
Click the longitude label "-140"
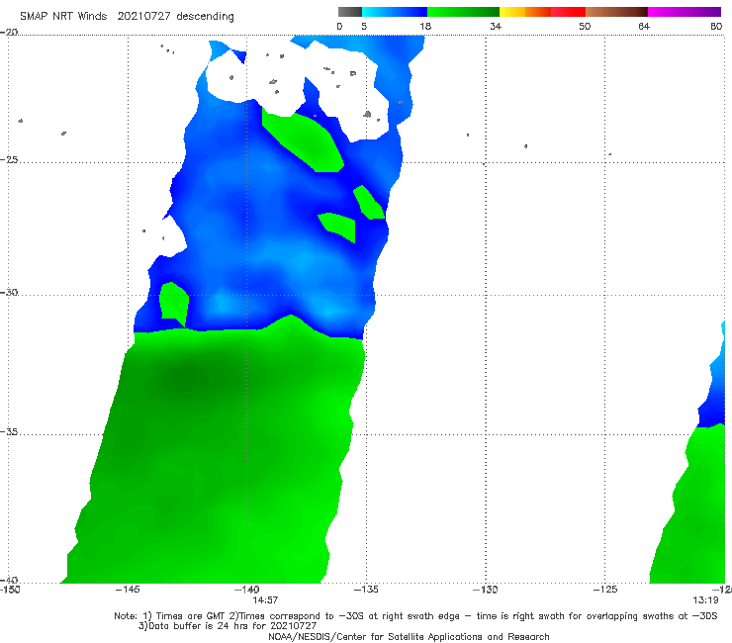[247, 590]
